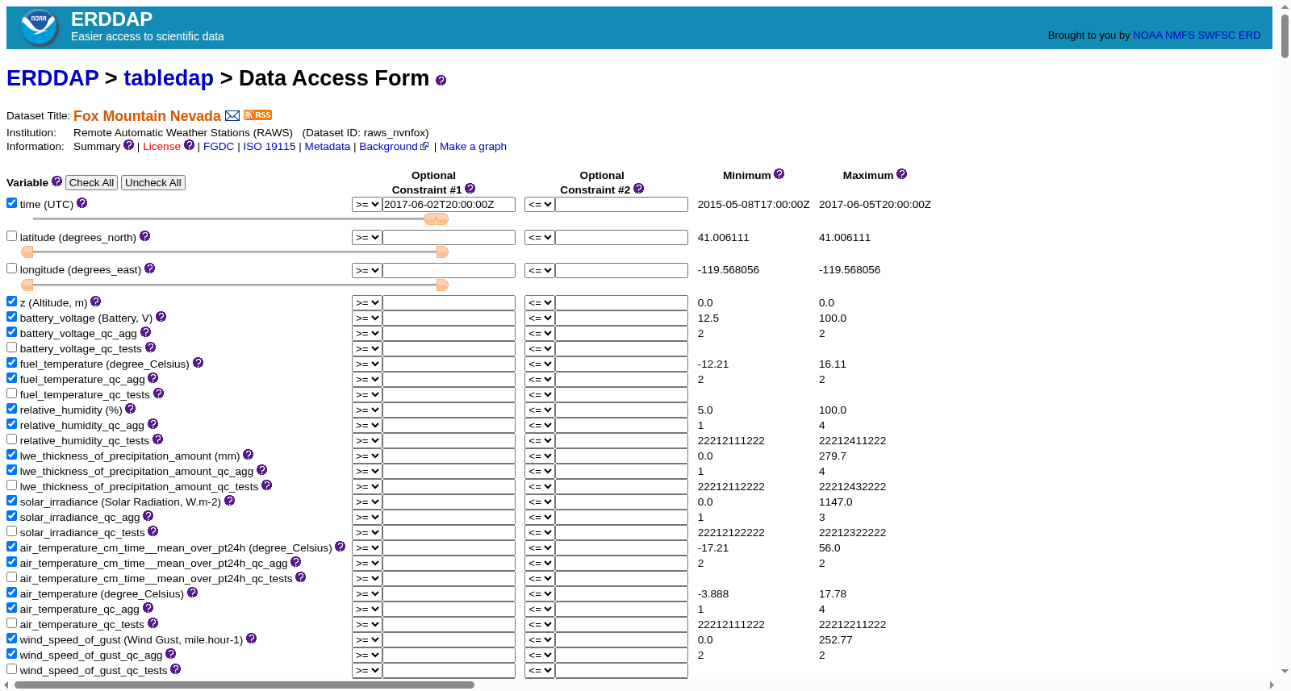Open z Altitude constraint #1 operator dropdown
Image resolution: width=1291 pixels, height=691 pixels.
pos(367,303)
